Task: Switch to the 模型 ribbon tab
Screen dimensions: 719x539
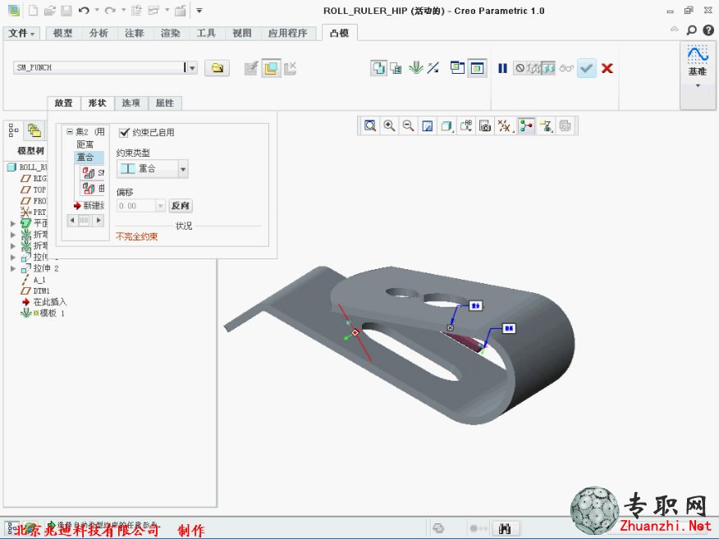Action: (x=63, y=33)
